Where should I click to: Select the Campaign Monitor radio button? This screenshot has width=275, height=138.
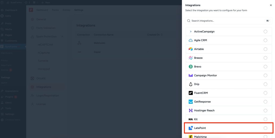265,76
